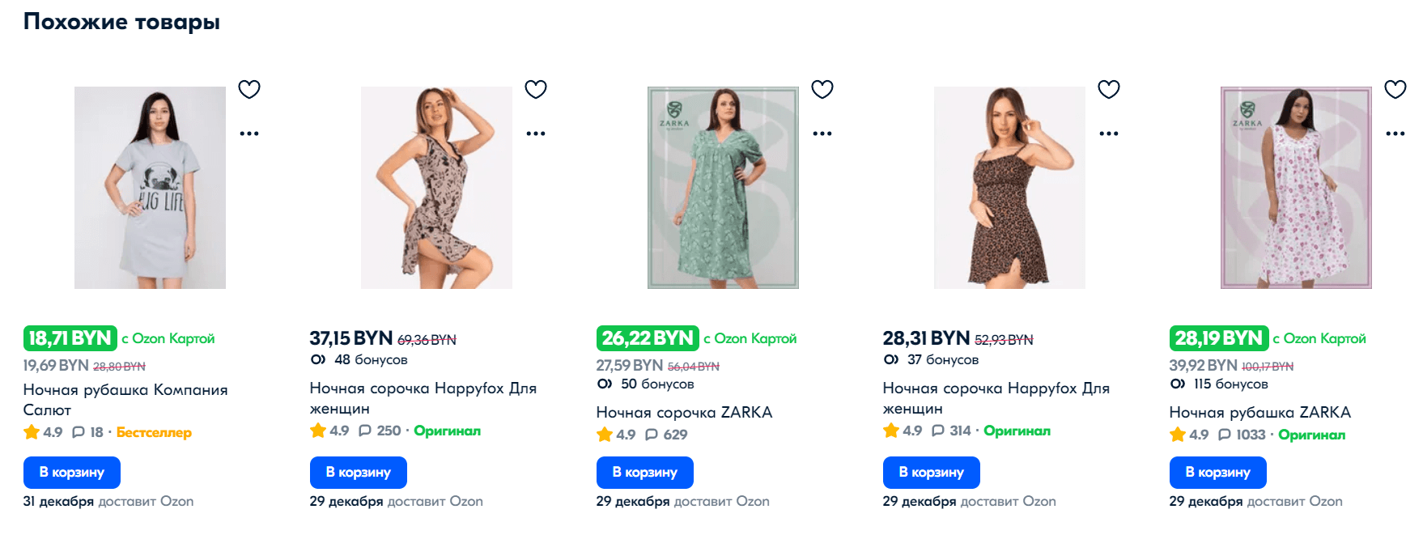The image size is (1423, 539).
Task: Add the 37,15 BYN Happyfox nightgown to favorites
Action: (x=536, y=89)
